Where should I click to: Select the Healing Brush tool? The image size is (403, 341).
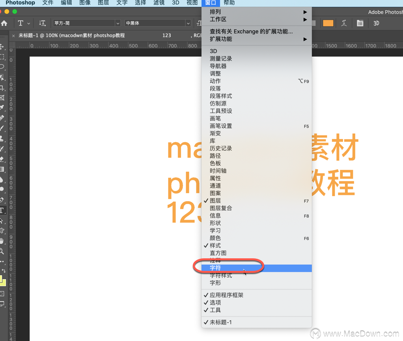click(2, 118)
